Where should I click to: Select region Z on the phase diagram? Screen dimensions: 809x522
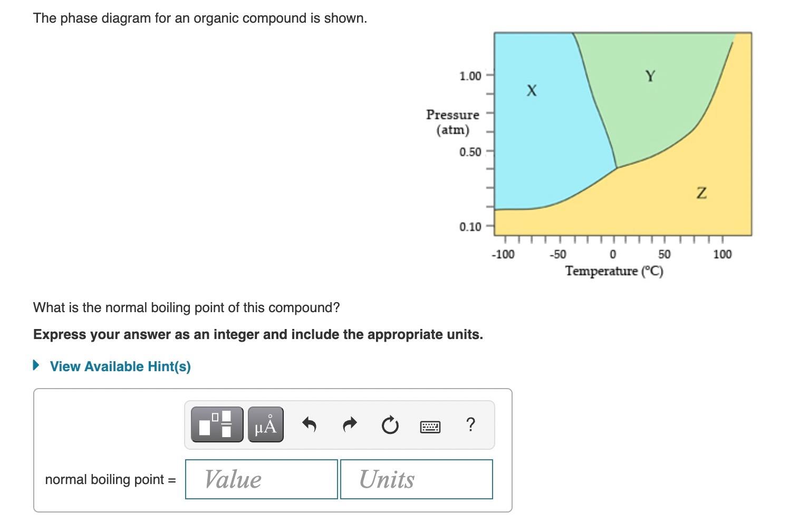pyautogui.click(x=702, y=192)
